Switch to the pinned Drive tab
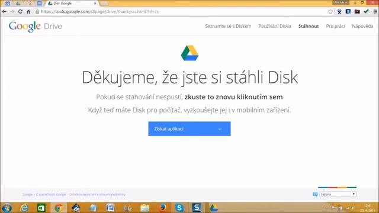The image size is (379, 213). pyautogui.click(x=18, y=4)
